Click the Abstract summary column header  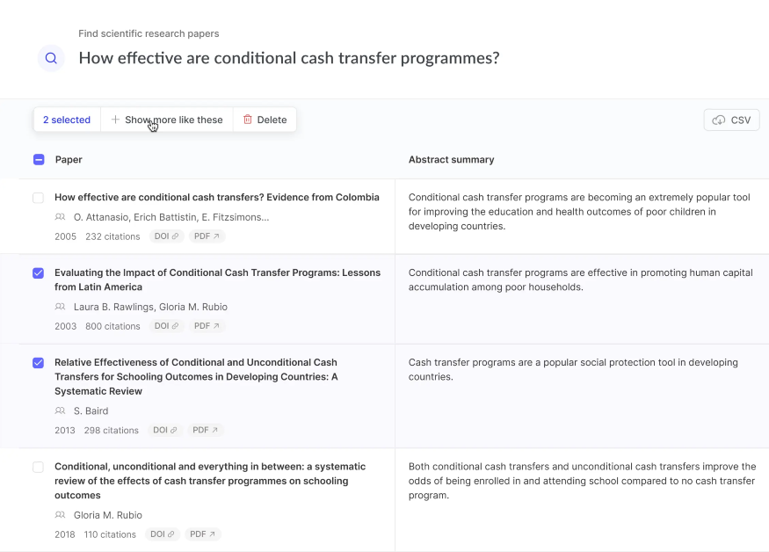(x=451, y=159)
